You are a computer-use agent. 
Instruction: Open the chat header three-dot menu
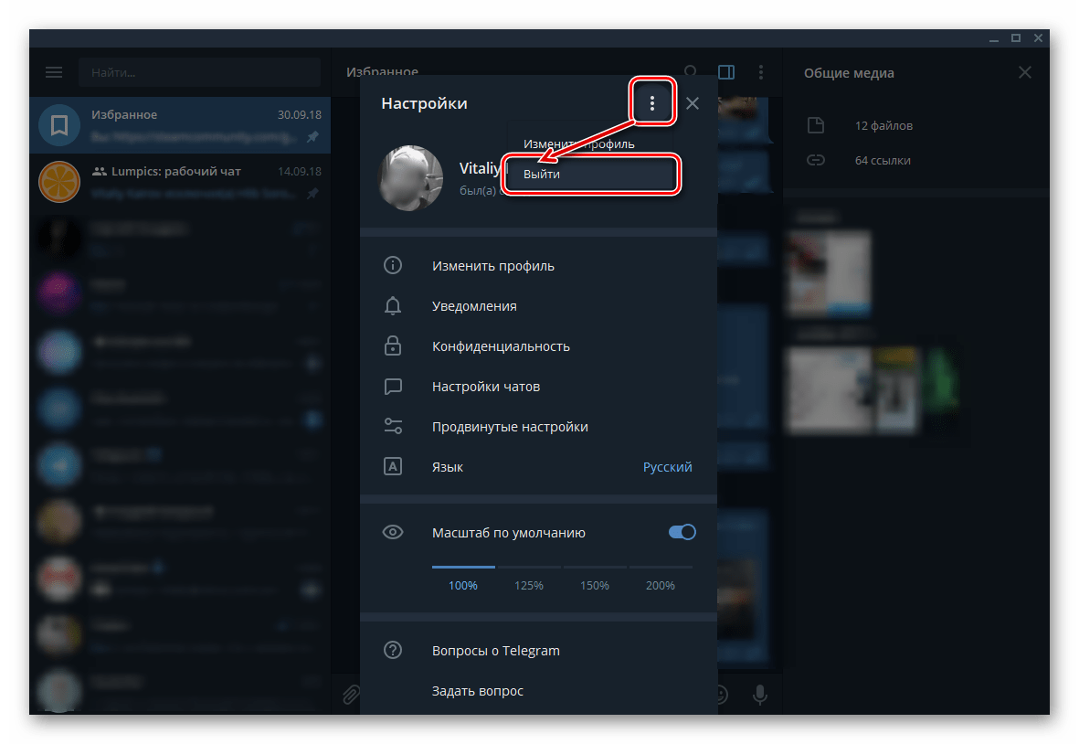pos(760,71)
